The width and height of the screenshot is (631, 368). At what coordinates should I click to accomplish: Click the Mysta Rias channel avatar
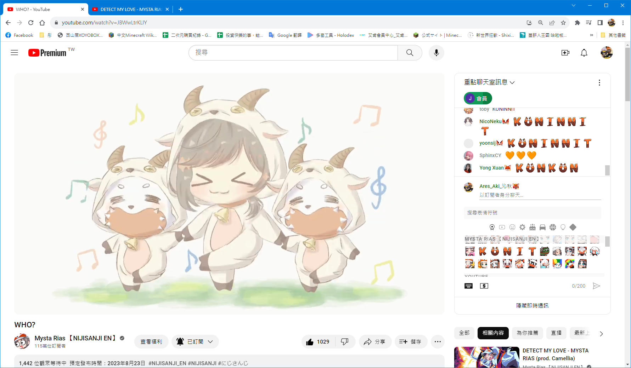click(x=22, y=341)
